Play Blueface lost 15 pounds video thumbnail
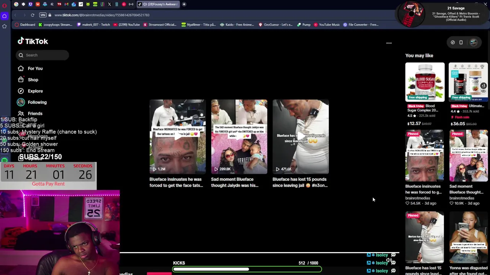 tap(301, 137)
